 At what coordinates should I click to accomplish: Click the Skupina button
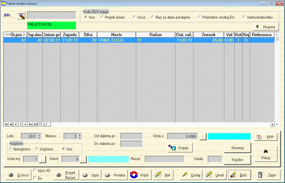(266, 27)
